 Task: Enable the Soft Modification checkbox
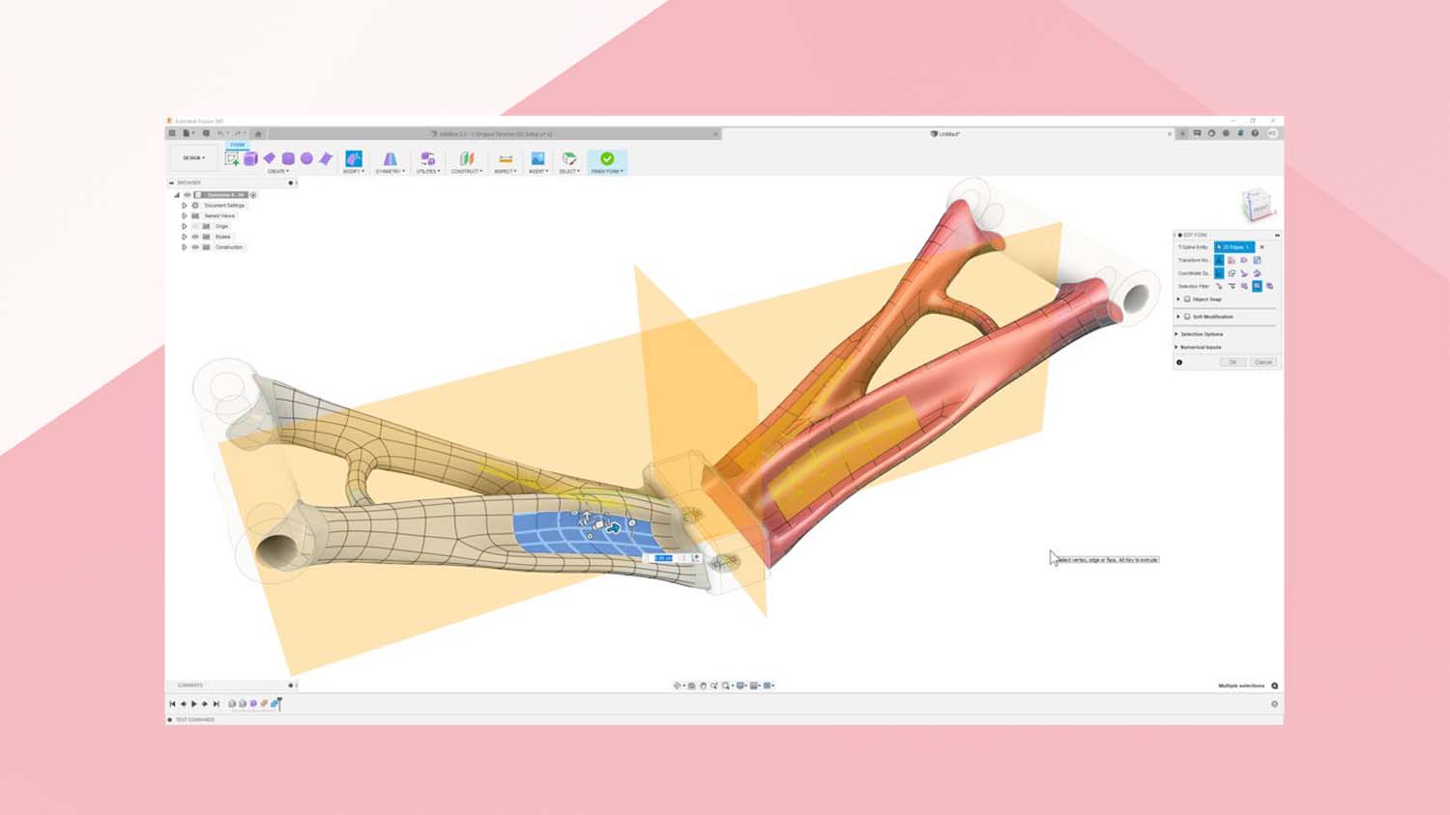coord(1187,317)
